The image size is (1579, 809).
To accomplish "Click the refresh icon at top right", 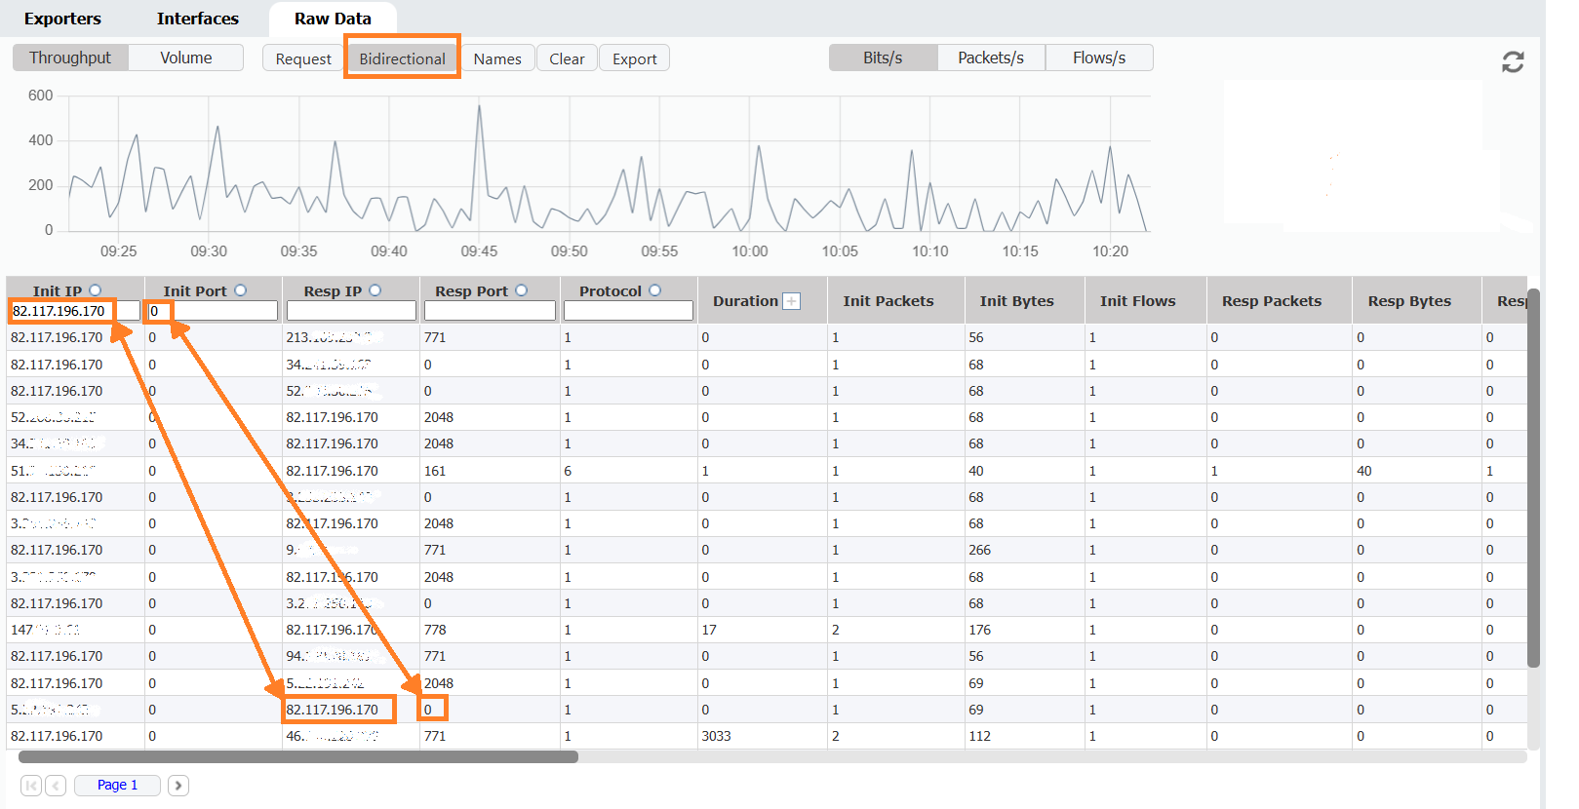I will (1512, 62).
